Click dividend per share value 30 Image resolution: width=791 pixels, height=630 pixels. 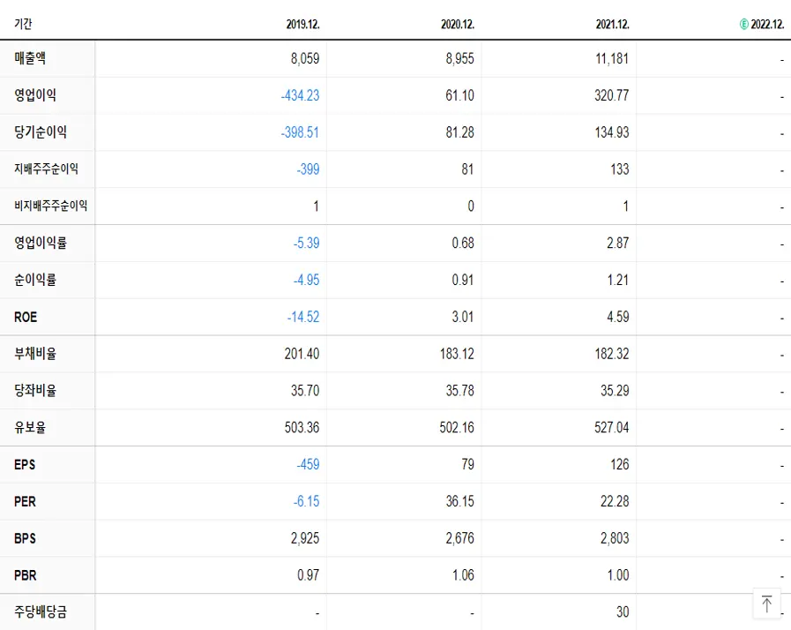623,611
